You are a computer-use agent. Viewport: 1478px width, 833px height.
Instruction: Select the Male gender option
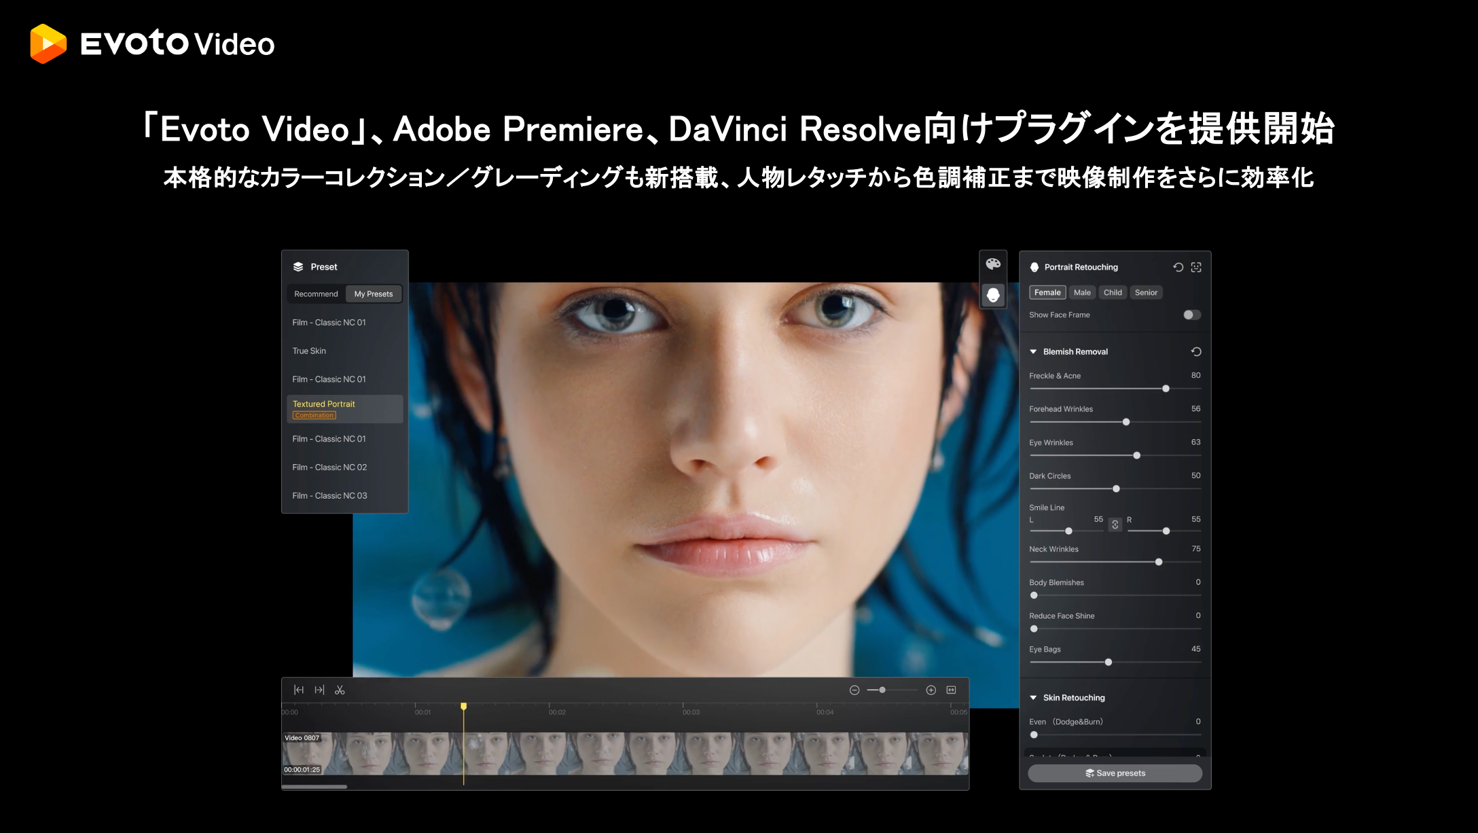pyautogui.click(x=1082, y=292)
